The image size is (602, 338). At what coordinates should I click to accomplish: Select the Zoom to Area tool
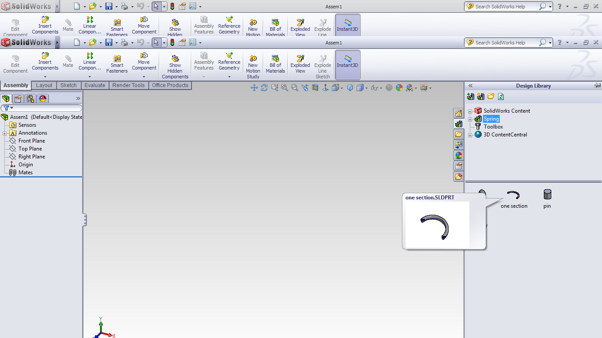click(295, 88)
